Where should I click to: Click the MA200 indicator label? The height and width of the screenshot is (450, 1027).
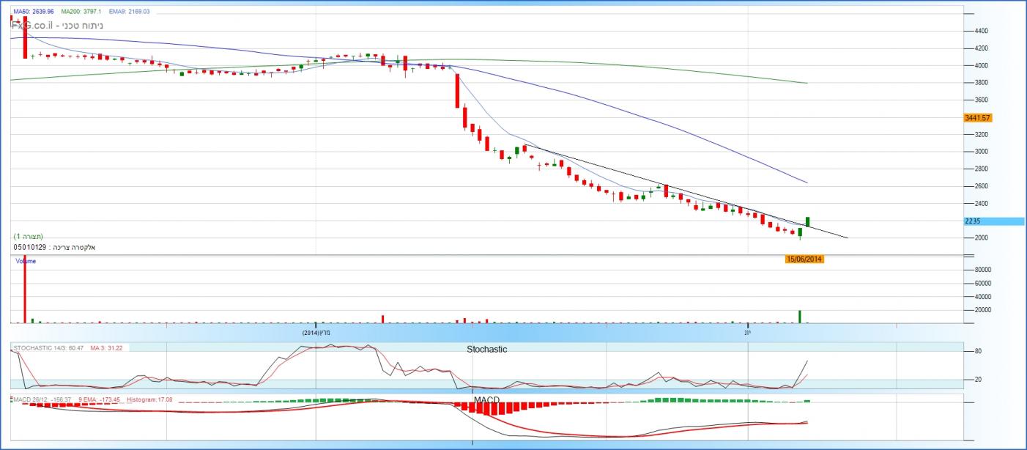click(81, 12)
